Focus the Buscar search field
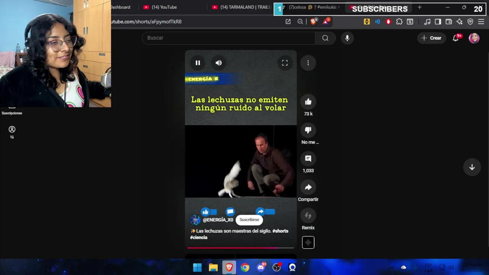The height and width of the screenshot is (275, 489). click(228, 38)
